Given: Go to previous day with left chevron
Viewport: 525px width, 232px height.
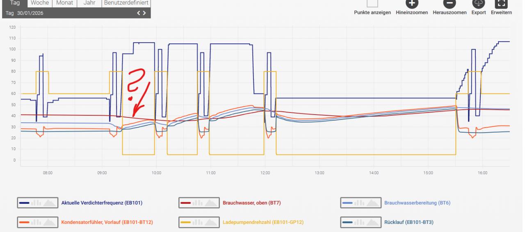Looking at the screenshot, I should (x=139, y=13).
